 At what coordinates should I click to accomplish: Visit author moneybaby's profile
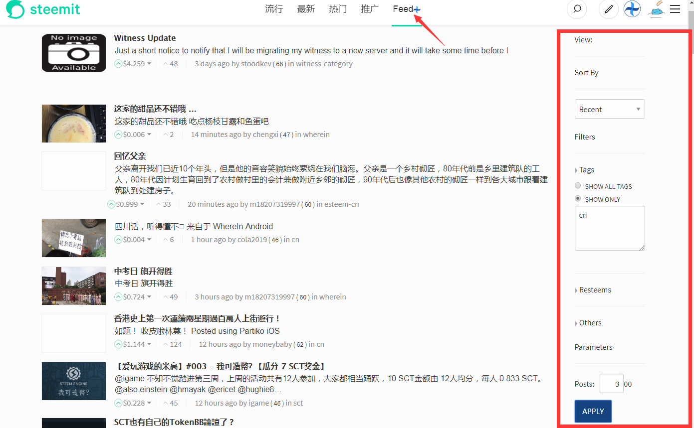tap(272, 344)
